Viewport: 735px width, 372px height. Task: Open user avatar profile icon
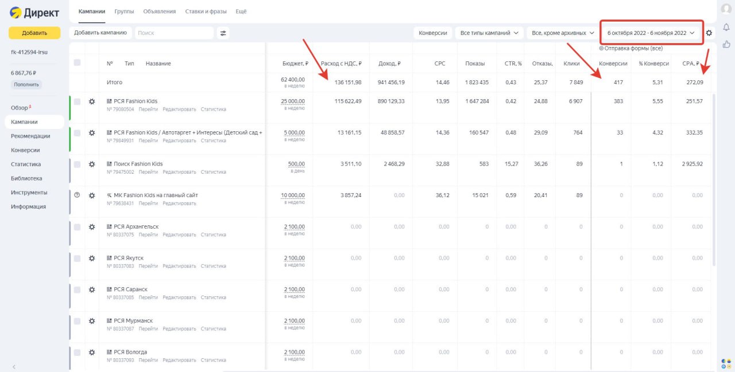pos(726,9)
